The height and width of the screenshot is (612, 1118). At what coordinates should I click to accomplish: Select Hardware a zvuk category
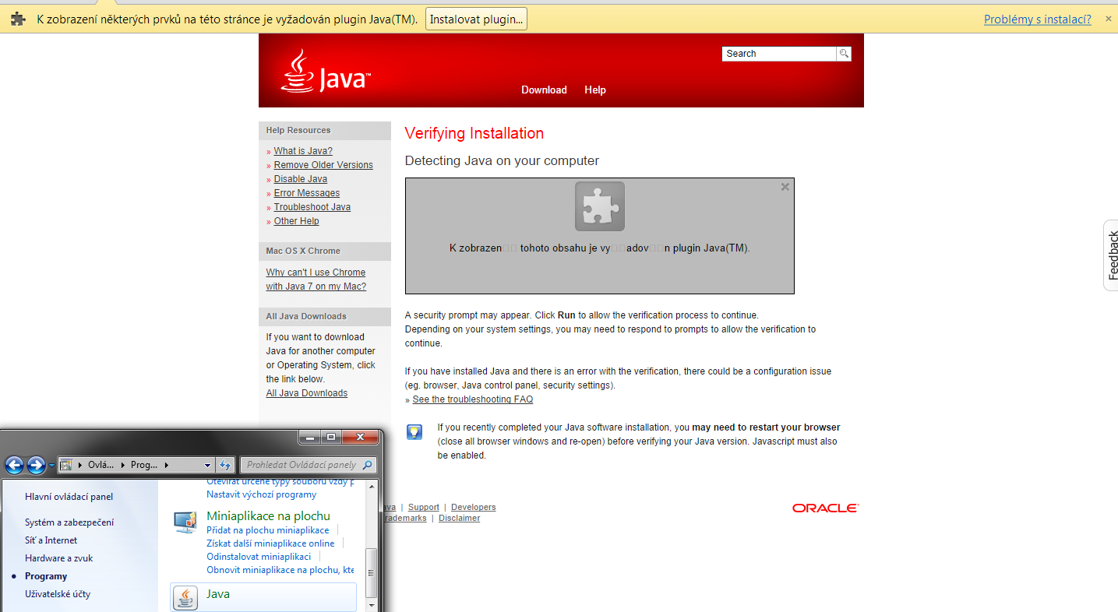tap(58, 558)
